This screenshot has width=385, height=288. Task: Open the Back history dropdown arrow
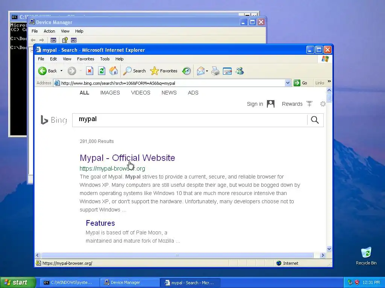click(x=61, y=71)
